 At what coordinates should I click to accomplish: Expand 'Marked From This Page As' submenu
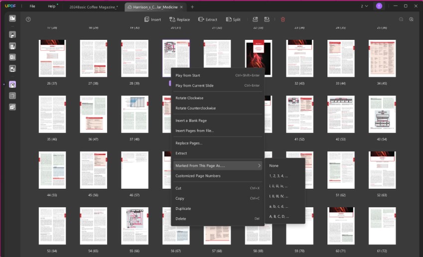click(217, 165)
